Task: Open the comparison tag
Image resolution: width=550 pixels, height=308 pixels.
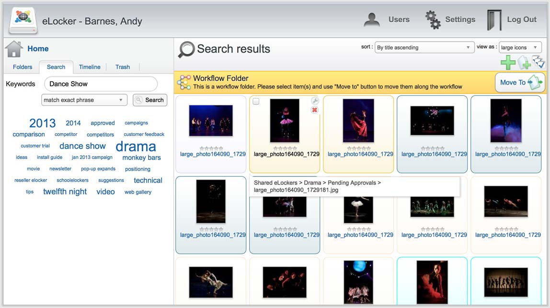Action: (x=29, y=134)
